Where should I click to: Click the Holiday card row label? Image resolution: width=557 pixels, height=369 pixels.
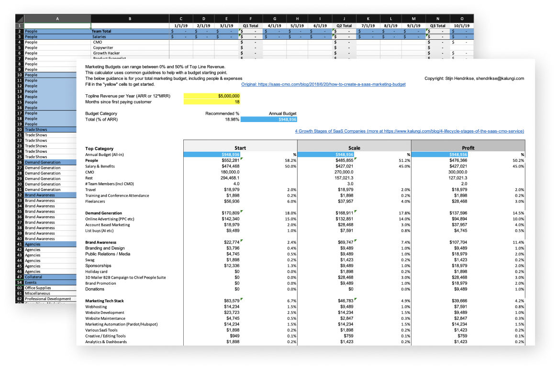coord(96,272)
